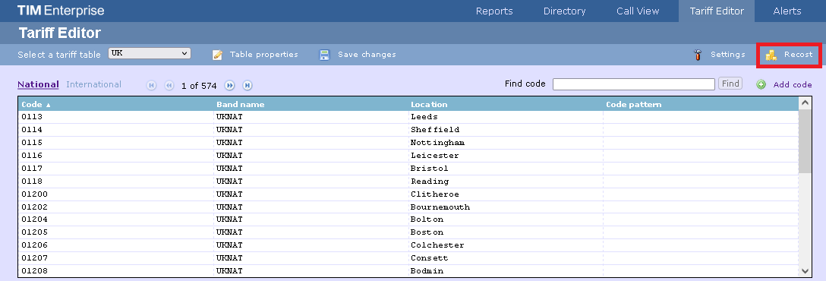Select the Tariff Editor menu tab
Screen dimensions: 826x281
717,11
